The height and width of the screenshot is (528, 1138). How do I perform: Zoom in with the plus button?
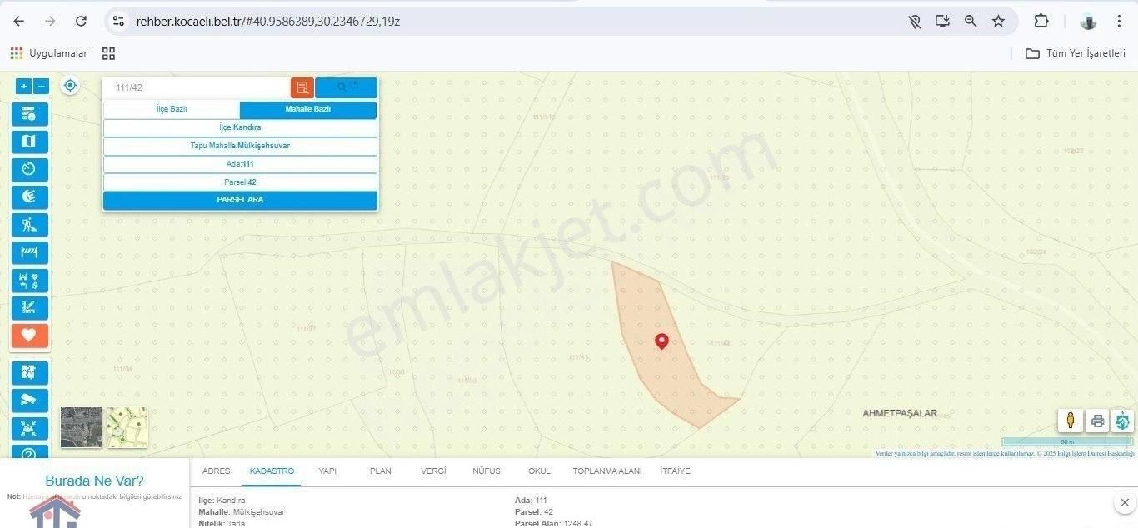[x=23, y=86]
